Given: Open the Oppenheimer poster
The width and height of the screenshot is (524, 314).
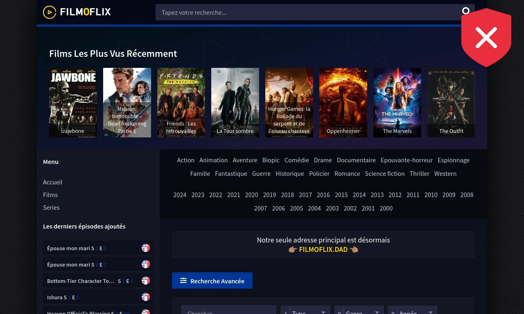Looking at the screenshot, I should (343, 103).
